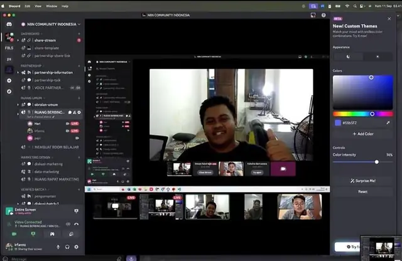Image resolution: width=402 pixels, height=261 pixels.
Task: Join the MEMBUAT ROOM BELAJAR voice channel
Action: 50,147
